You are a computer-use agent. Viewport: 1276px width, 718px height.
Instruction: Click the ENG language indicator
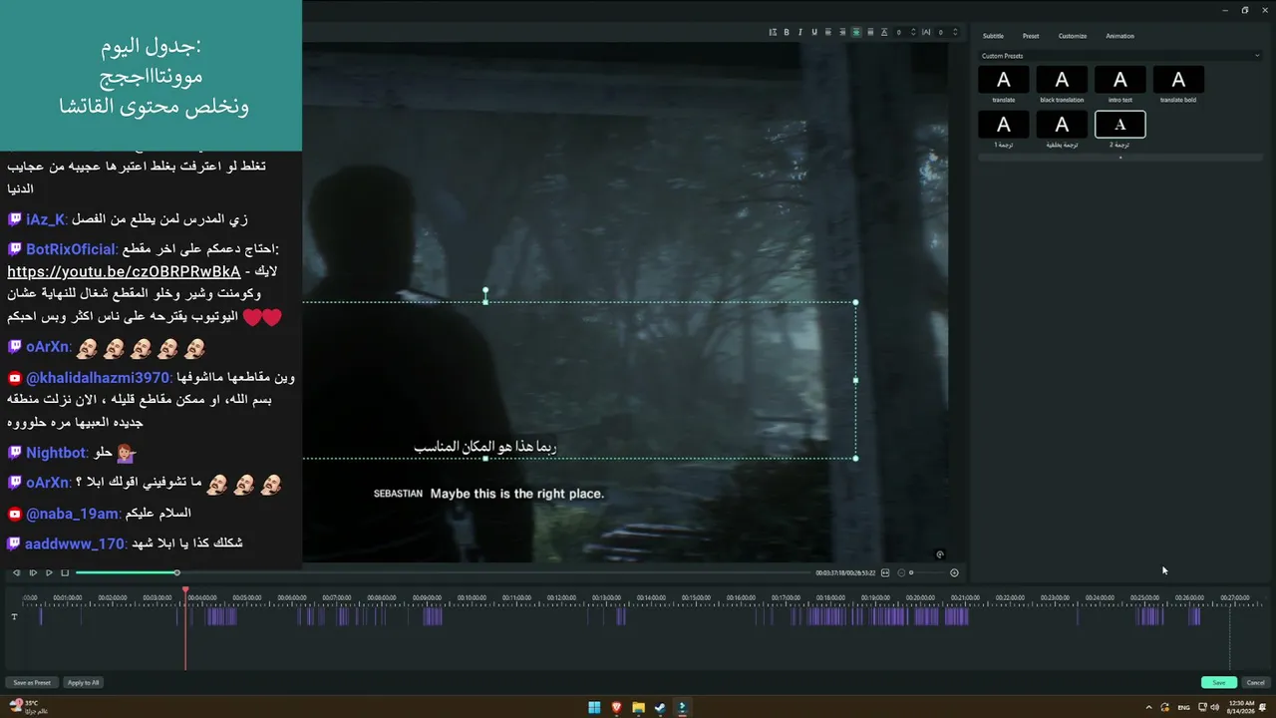[1184, 708]
